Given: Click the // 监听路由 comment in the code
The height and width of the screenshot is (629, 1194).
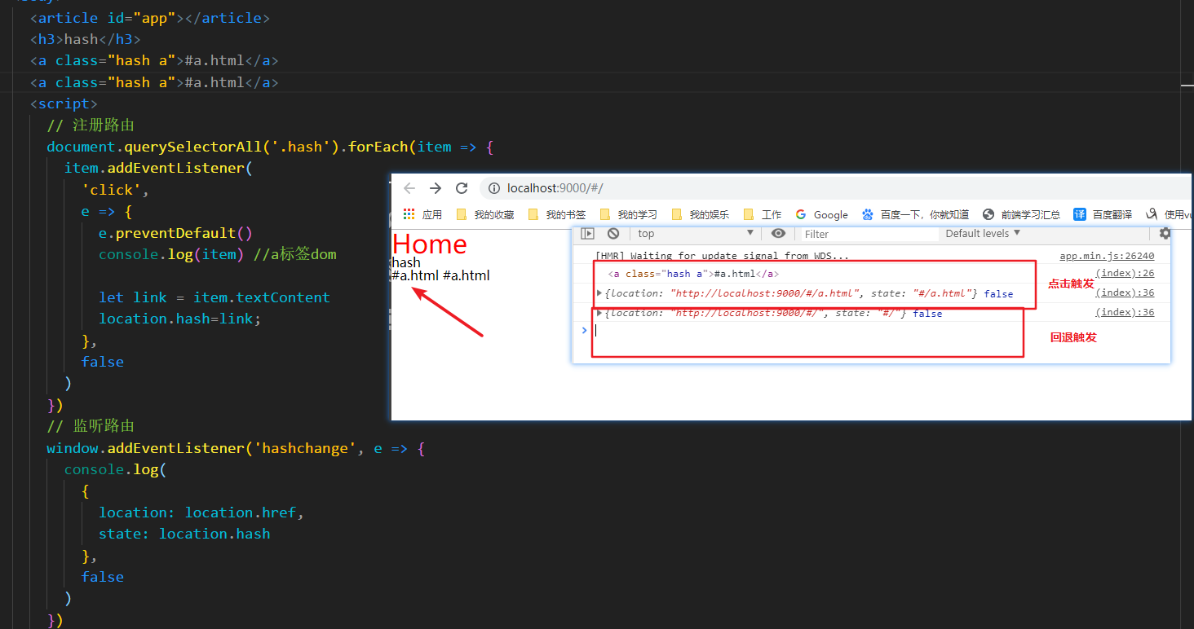Looking at the screenshot, I should 91,426.
